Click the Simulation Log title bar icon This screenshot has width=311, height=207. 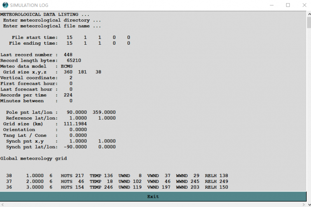5,5
